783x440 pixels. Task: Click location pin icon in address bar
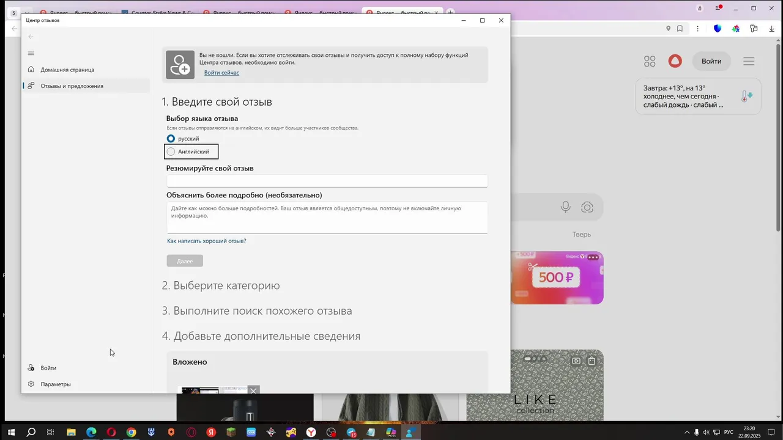668,29
